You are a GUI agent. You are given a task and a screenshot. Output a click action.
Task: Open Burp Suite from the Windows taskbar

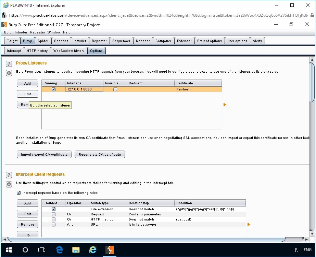coord(110,249)
